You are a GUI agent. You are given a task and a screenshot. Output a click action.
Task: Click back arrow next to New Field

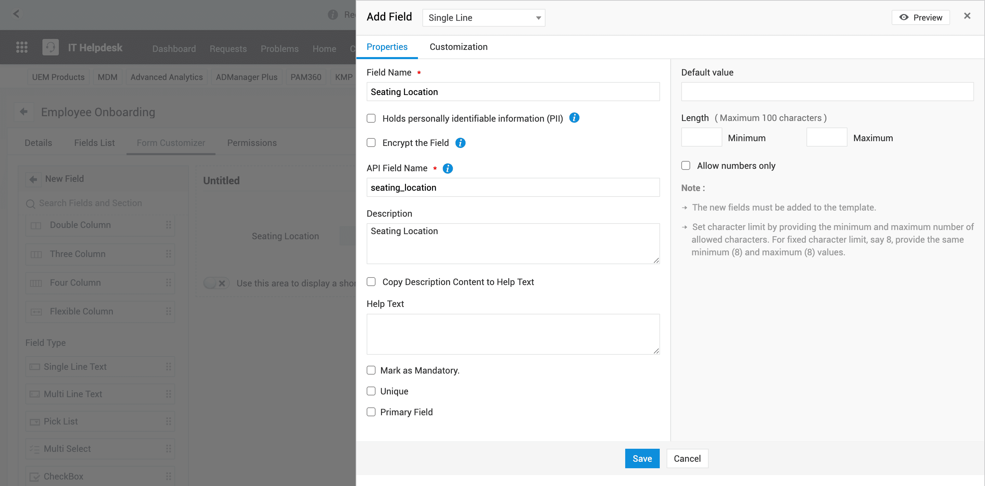[x=33, y=179]
